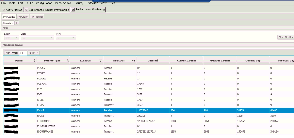Close the Equipment & Facility Provisioning tab

coord(26,10)
